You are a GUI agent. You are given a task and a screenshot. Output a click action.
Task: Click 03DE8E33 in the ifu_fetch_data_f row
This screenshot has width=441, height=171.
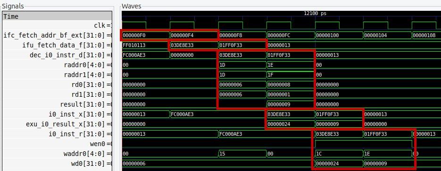pos(182,45)
